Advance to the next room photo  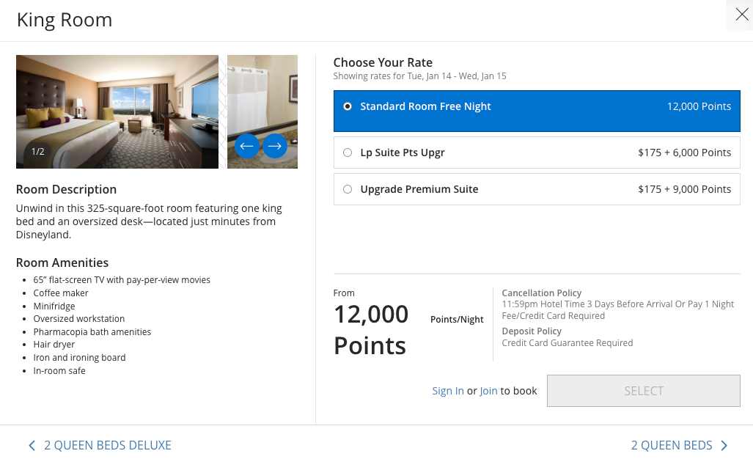point(274,147)
